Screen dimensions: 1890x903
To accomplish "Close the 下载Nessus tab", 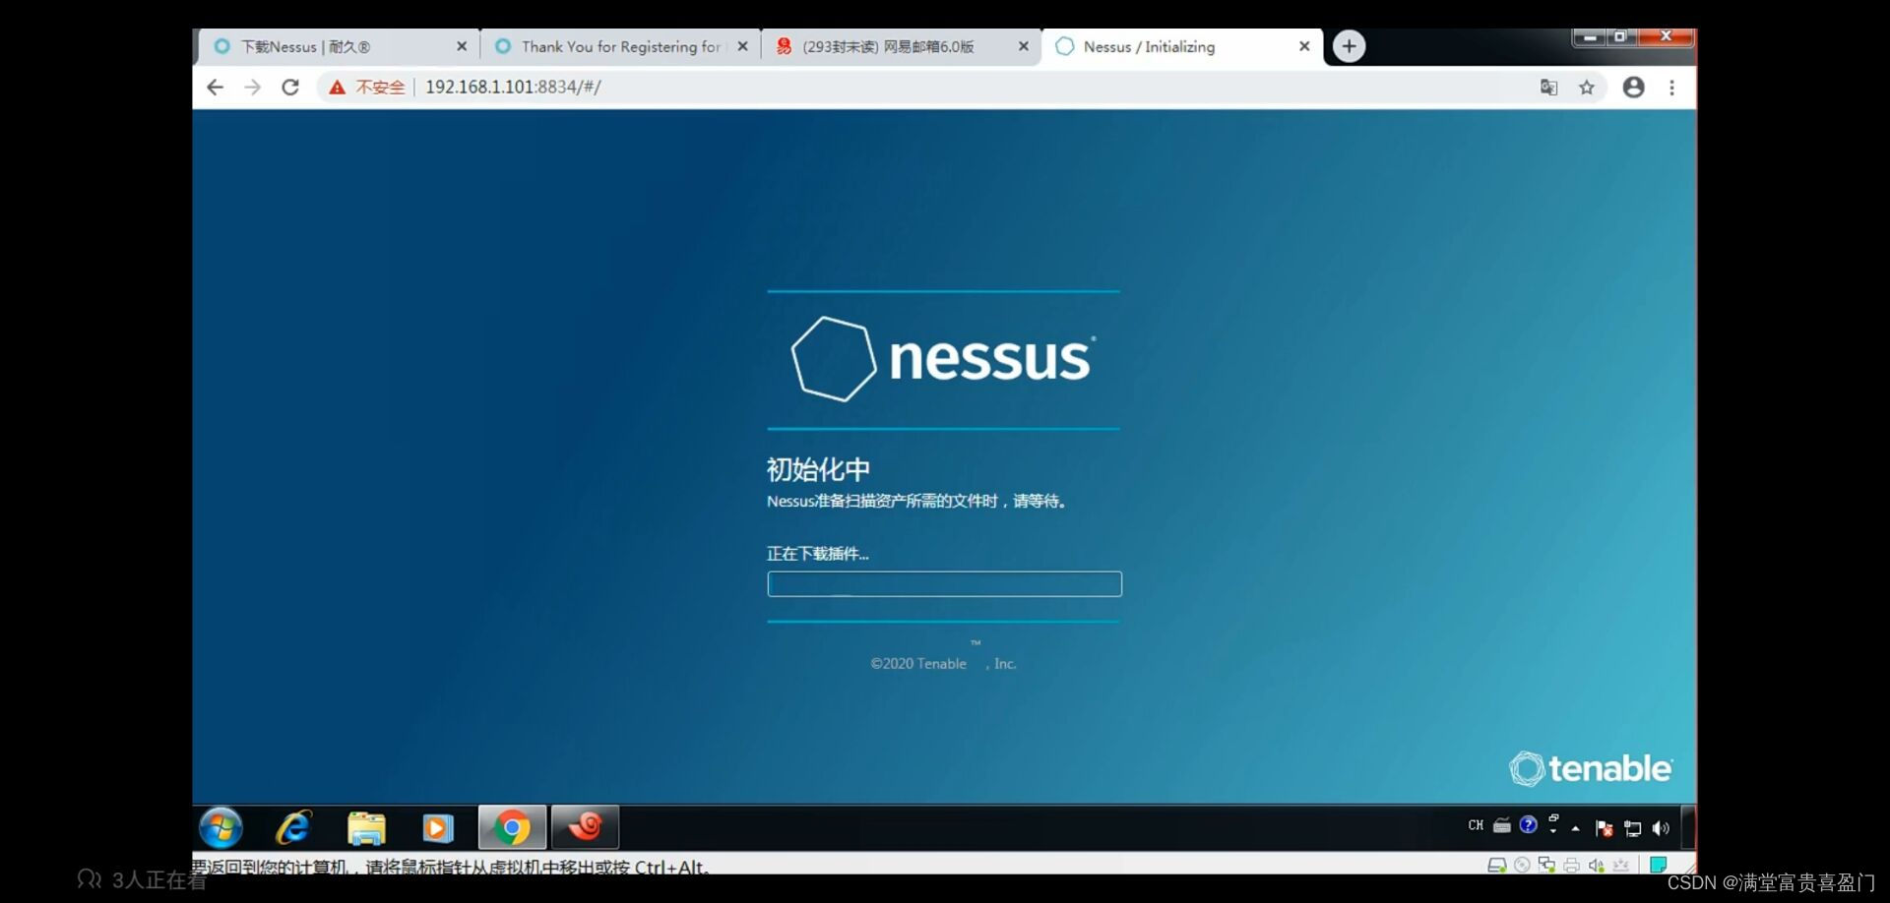I will [x=462, y=46].
